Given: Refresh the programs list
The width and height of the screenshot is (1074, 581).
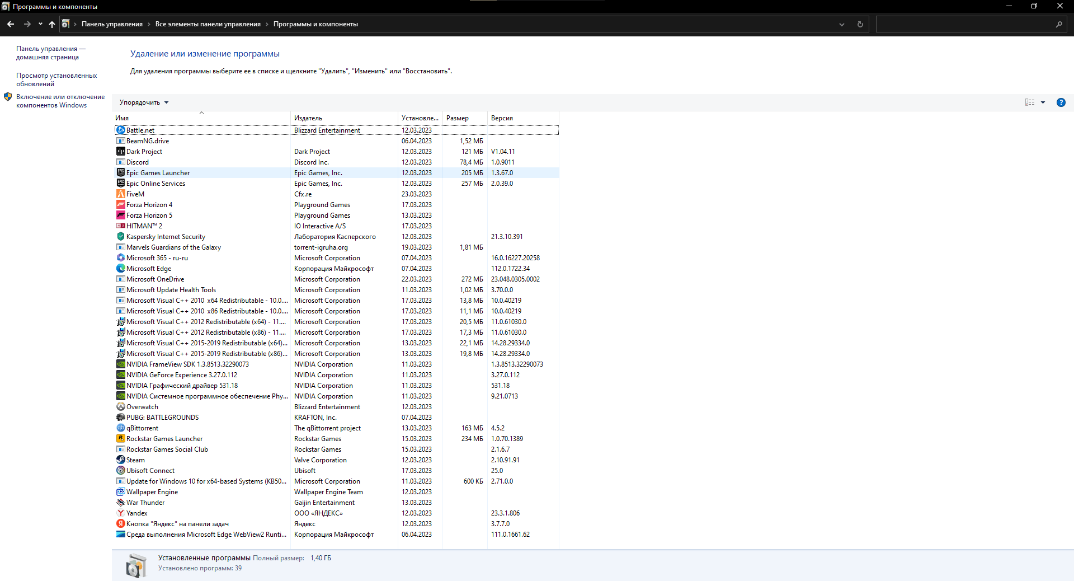Looking at the screenshot, I should point(860,24).
